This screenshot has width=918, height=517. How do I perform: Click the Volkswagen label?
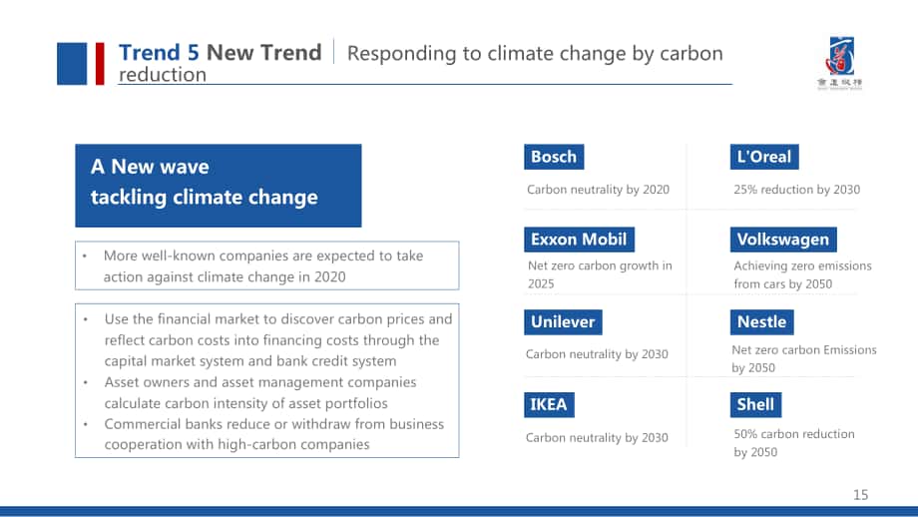point(783,240)
